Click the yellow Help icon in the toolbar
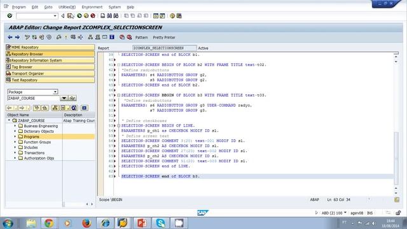This screenshot has height=229, width=407. (172, 16)
